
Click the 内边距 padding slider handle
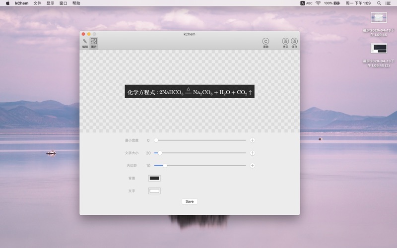(x=165, y=166)
